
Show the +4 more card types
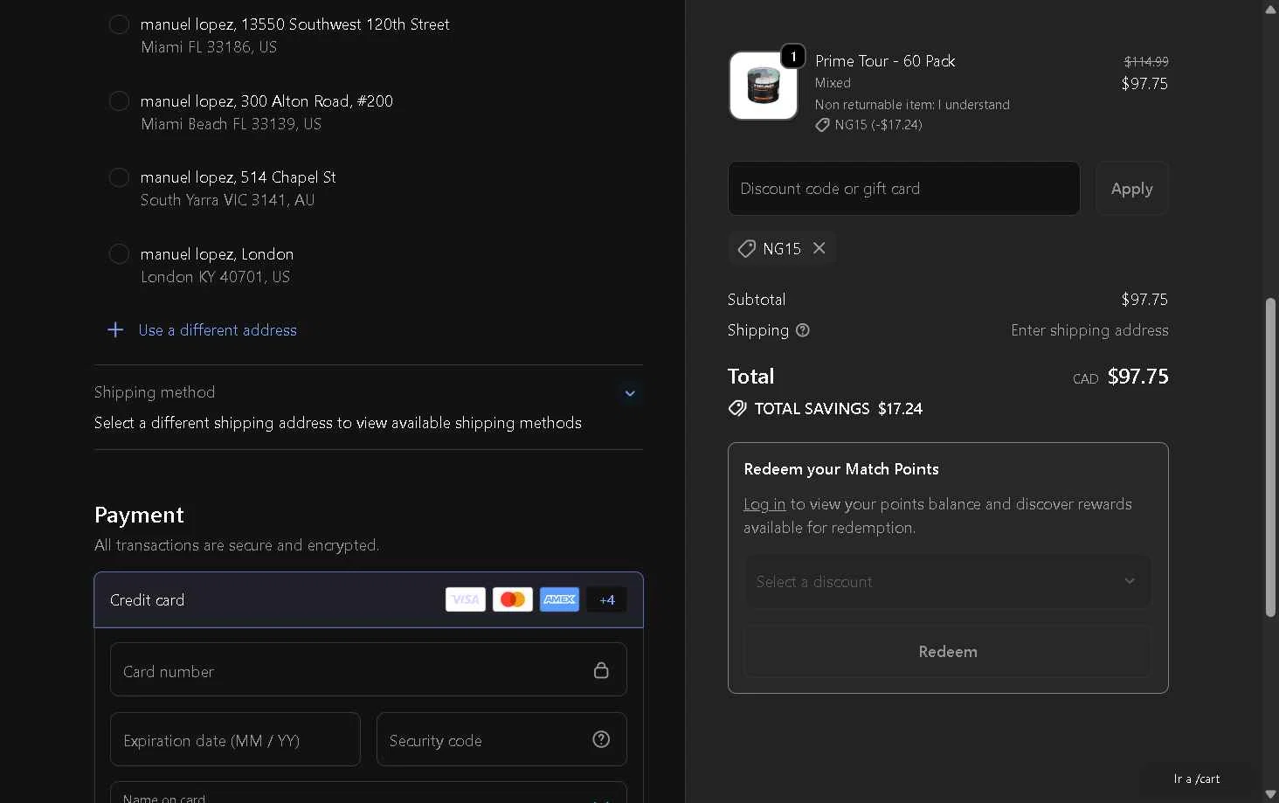(607, 599)
